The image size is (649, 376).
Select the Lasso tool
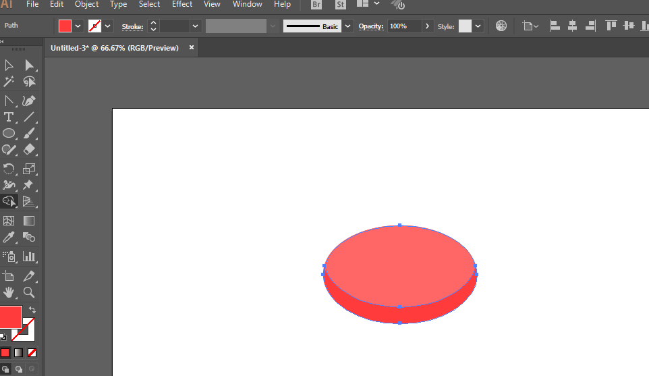(x=29, y=82)
